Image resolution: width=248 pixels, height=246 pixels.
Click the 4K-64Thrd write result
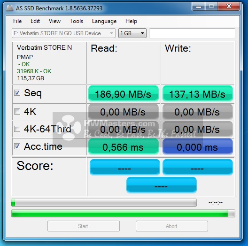pyautogui.click(x=198, y=129)
